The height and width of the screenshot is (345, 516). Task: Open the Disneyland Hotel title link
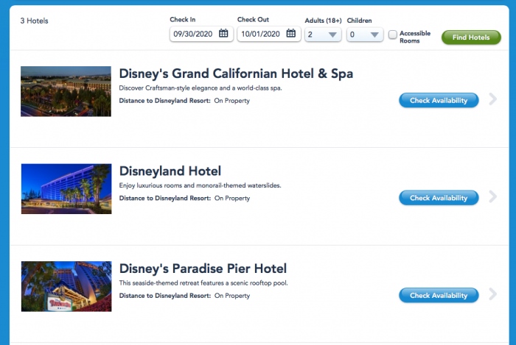tap(170, 171)
